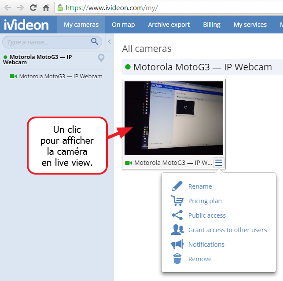
Task: Click the two-users icon for granting access
Action: click(x=177, y=230)
